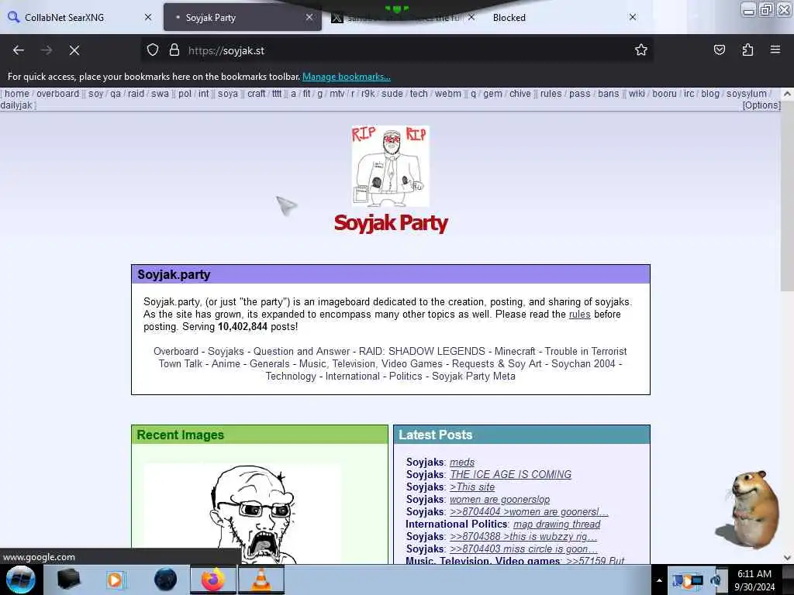The height and width of the screenshot is (595, 794).
Task: Click the scrollbar up arrow
Action: pos(787,94)
